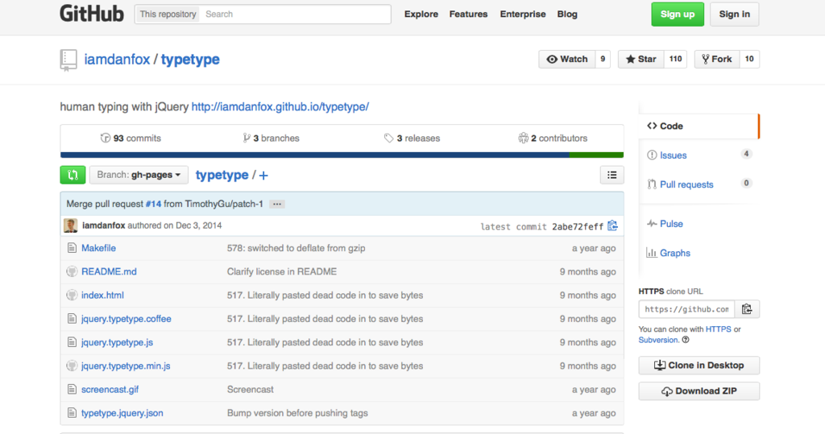Image resolution: width=825 pixels, height=434 pixels.
Task: Copy the latest commit SHA with clipboard icon
Action: pyautogui.click(x=612, y=225)
